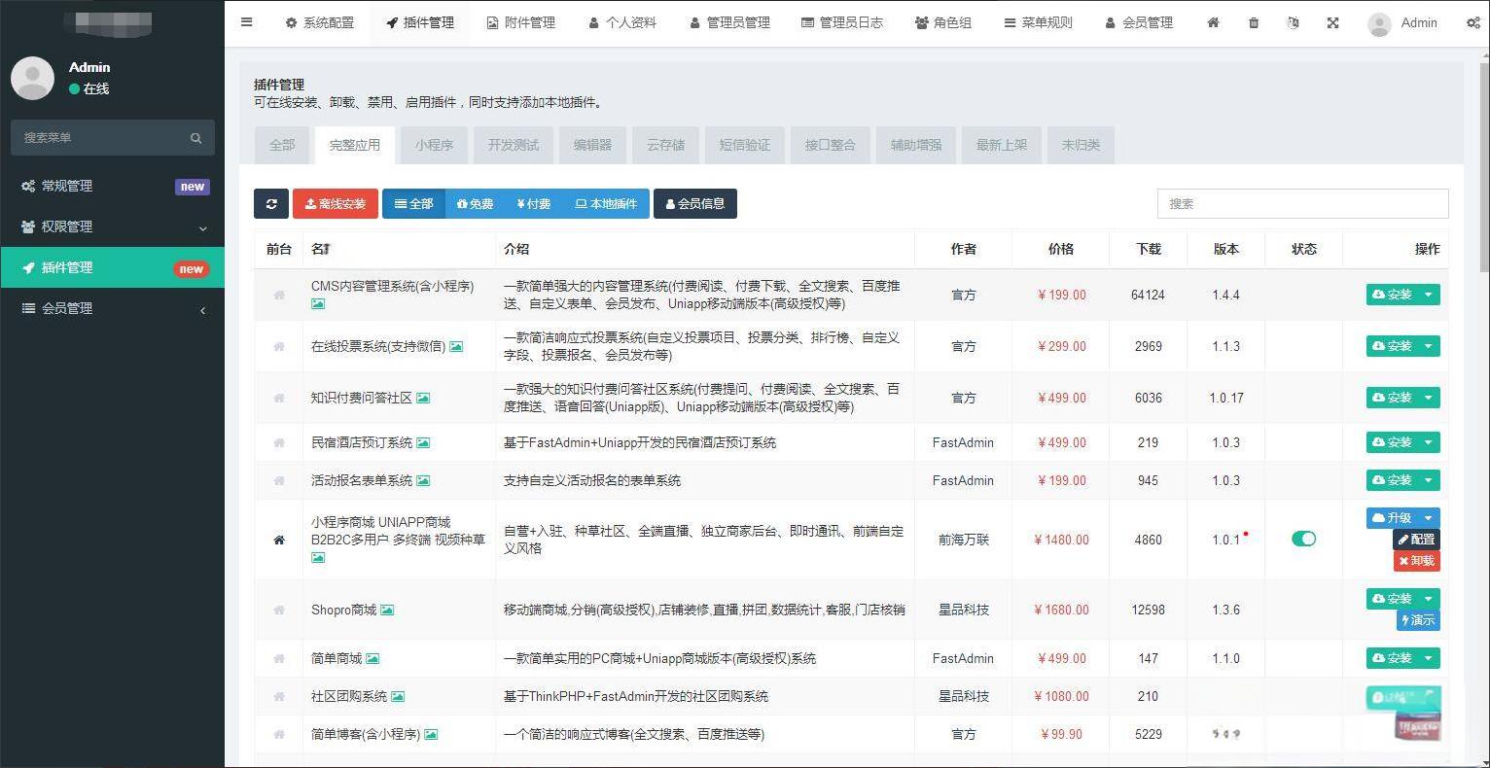The image size is (1490, 768).
Task: Switch to 最新上架 category tab
Action: click(x=1002, y=145)
